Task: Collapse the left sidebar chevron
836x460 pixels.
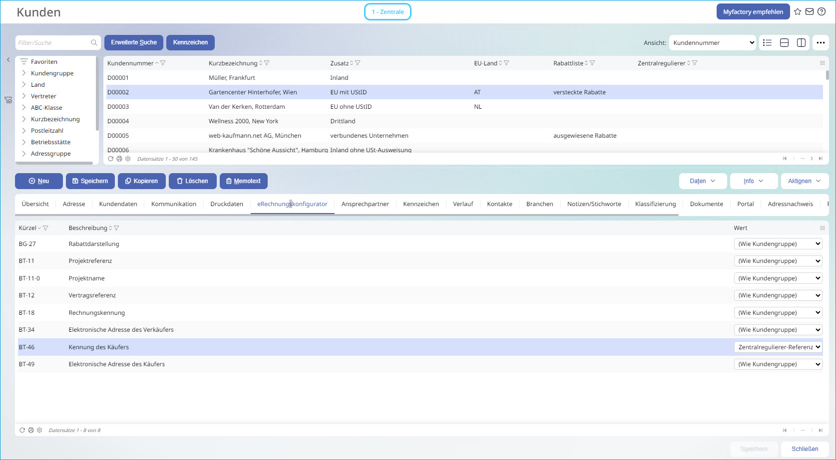Action: click(8, 59)
